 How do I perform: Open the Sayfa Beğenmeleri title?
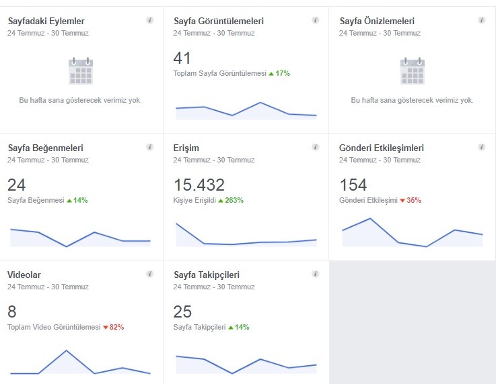[x=45, y=148]
